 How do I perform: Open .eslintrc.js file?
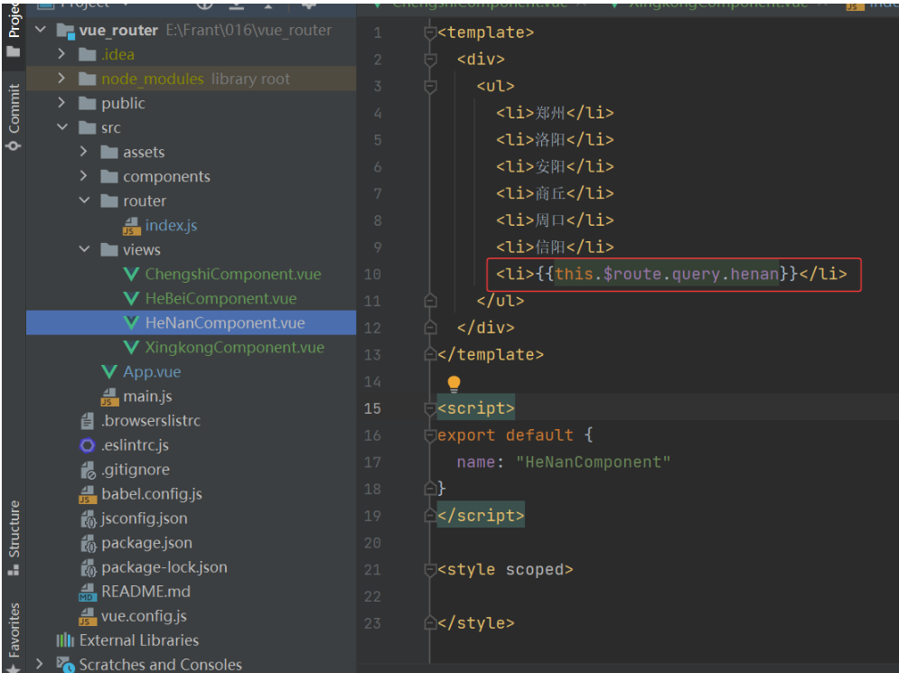tap(135, 444)
